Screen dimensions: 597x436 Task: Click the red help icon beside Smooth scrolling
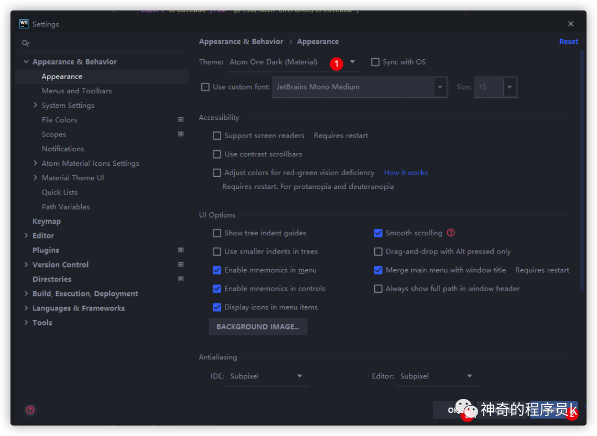[451, 233]
